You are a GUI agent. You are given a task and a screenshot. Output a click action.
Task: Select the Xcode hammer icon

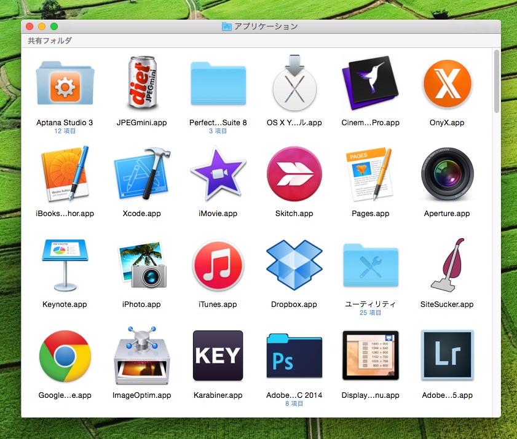pos(142,174)
